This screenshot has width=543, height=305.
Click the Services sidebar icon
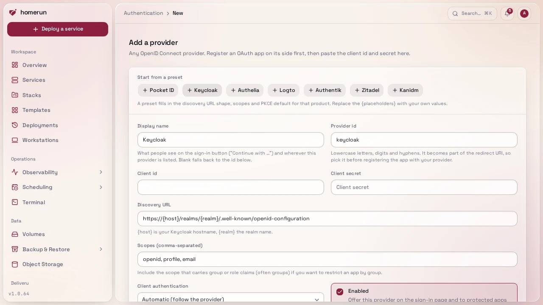[x=15, y=80]
